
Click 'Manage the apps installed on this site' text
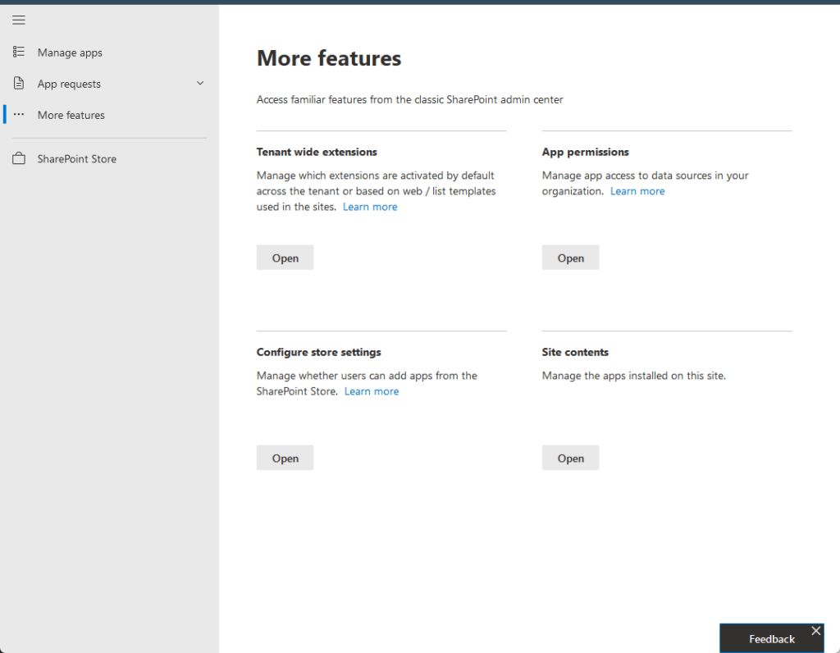[634, 376]
